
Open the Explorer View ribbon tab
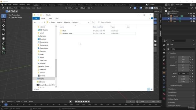[x=57, y=18]
